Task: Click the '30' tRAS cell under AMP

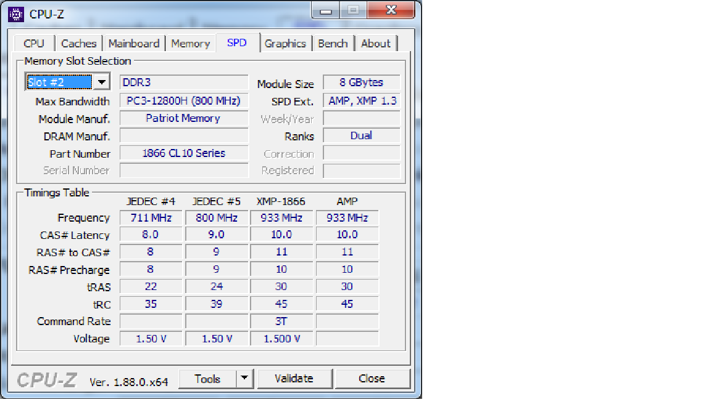Action: 347,286
